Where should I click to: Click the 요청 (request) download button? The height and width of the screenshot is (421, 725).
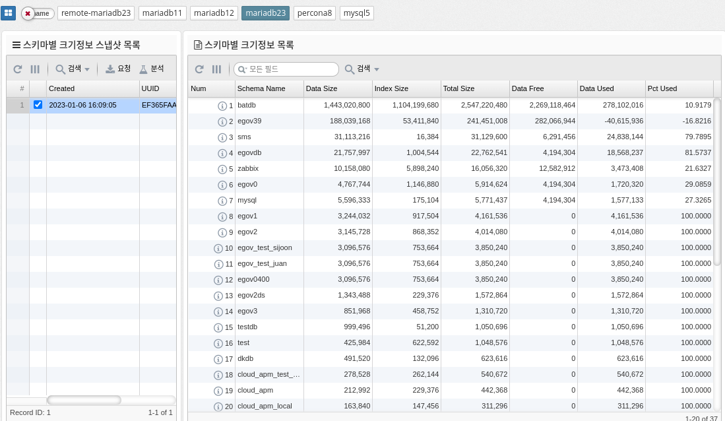119,69
